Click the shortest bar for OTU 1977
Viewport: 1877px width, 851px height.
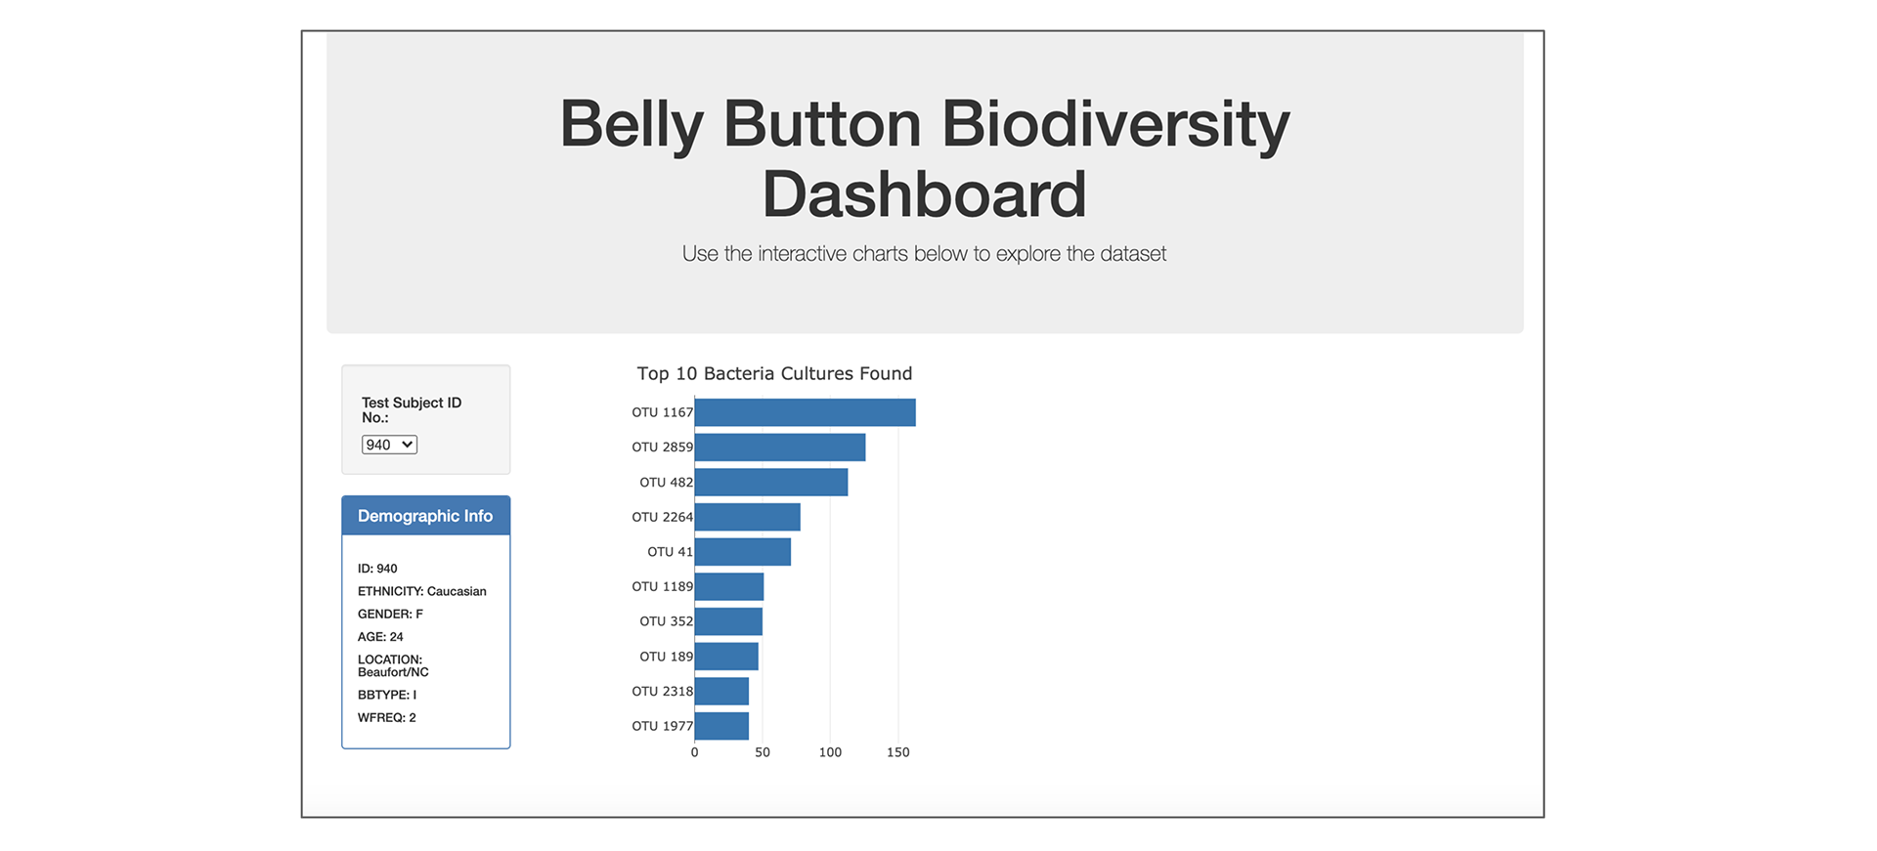720,726
